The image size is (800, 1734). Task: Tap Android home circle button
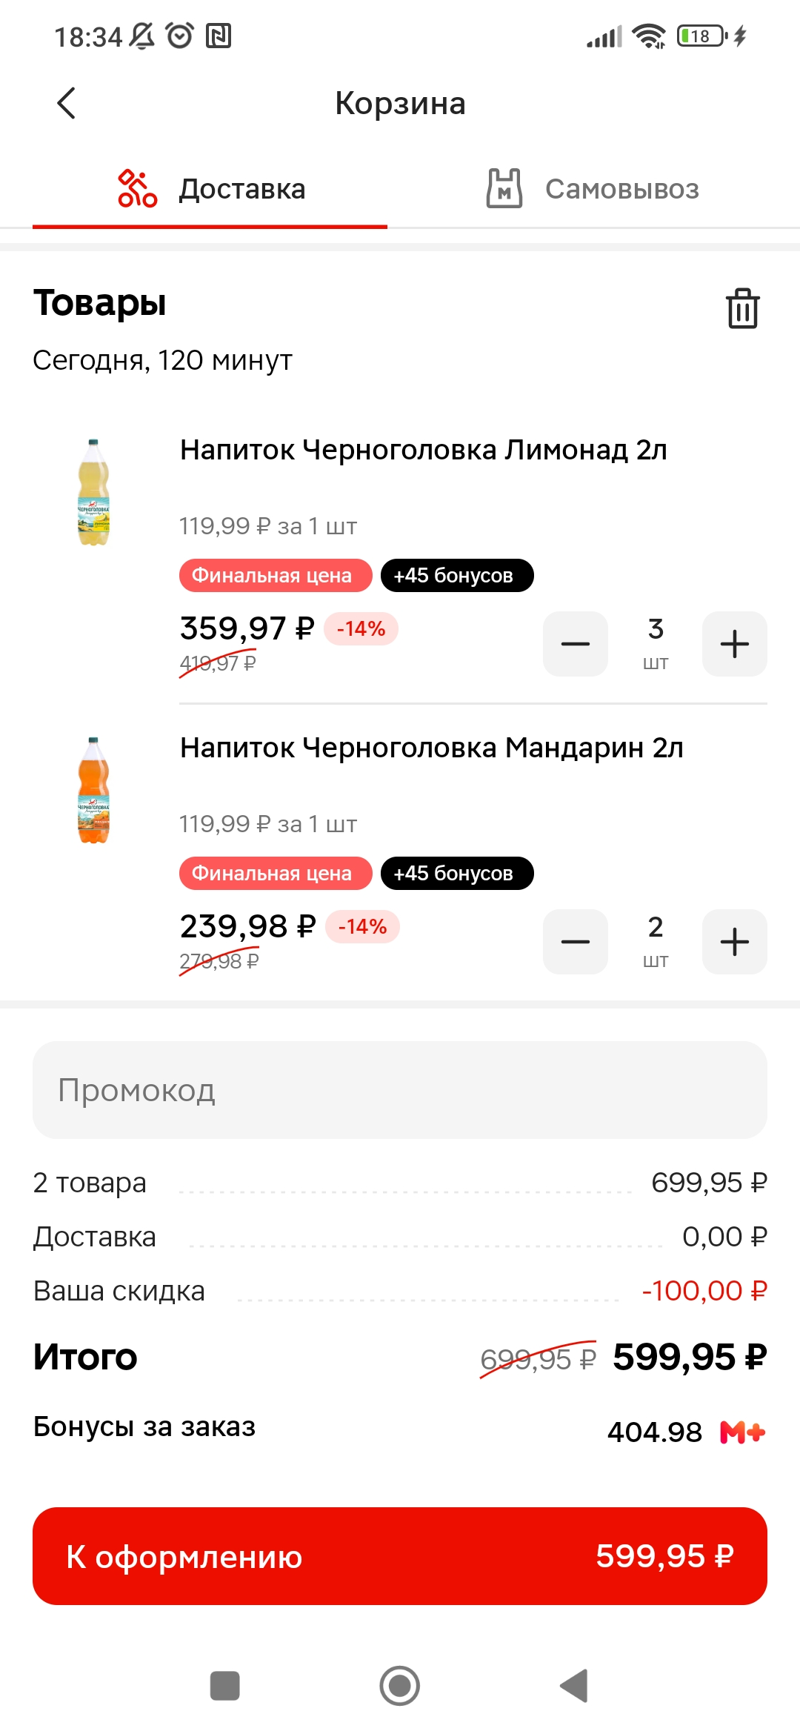pos(400,1686)
